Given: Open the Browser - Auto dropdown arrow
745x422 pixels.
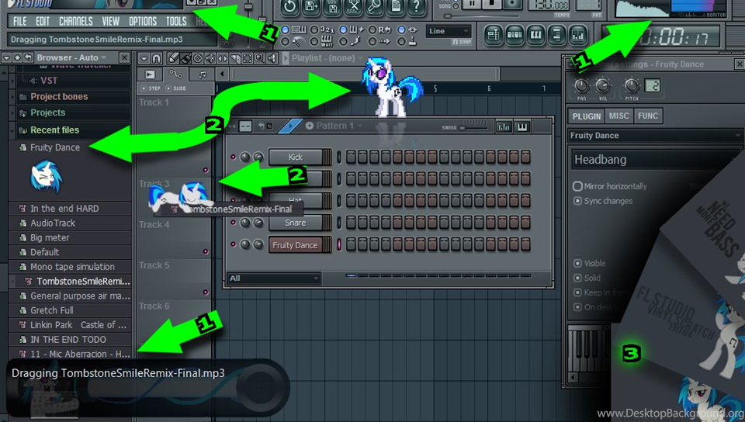Looking at the screenshot, I should [103, 57].
